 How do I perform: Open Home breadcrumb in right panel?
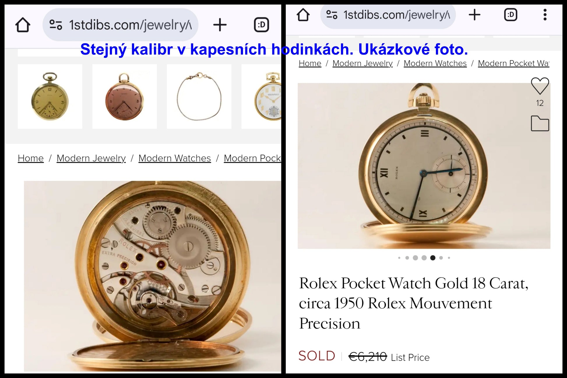click(x=310, y=63)
